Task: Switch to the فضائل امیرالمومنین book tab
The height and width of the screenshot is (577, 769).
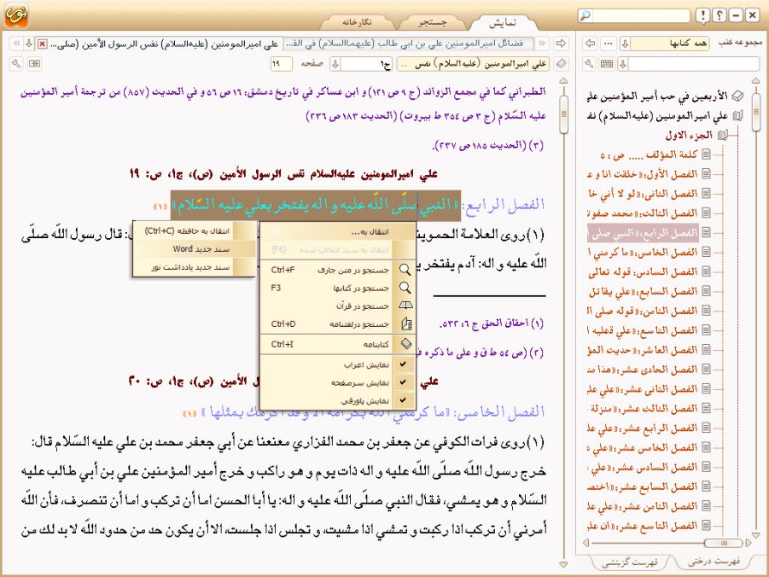Action: 410,44
